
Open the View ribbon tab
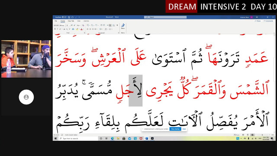pyautogui.click(x=79, y=21)
